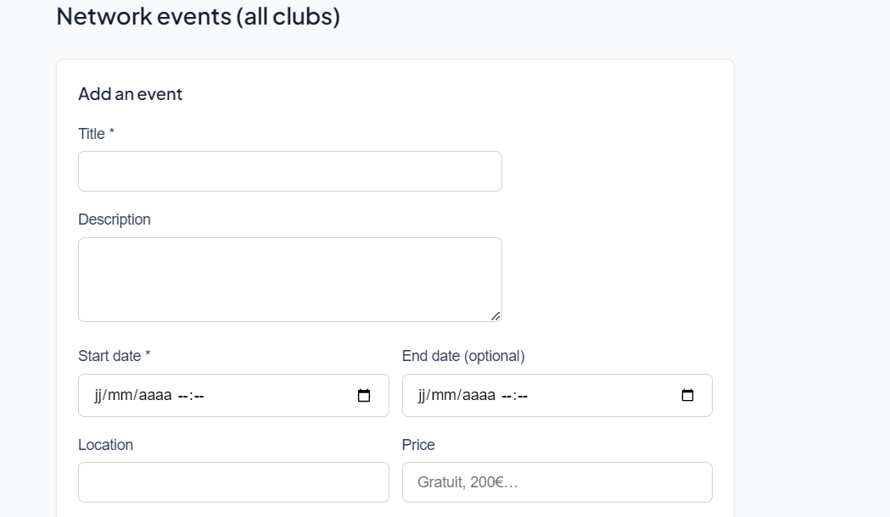The image size is (890, 517).
Task: Click the Price field with Gratuit placeholder
Action: click(557, 482)
